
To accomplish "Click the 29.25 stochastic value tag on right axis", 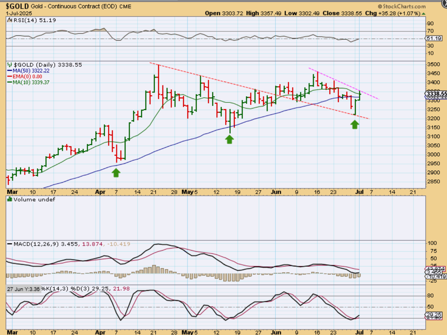I will (x=434, y=314).
